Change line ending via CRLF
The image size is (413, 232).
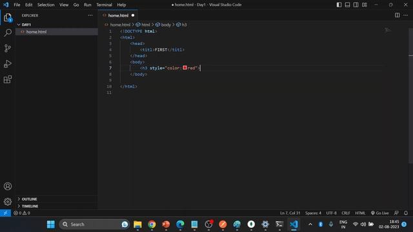[x=346, y=213]
